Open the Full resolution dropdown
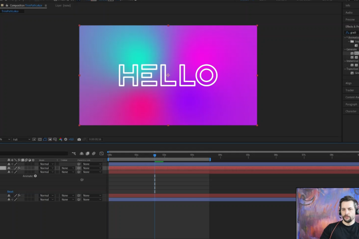The height and width of the screenshot is (239, 359). [22, 140]
